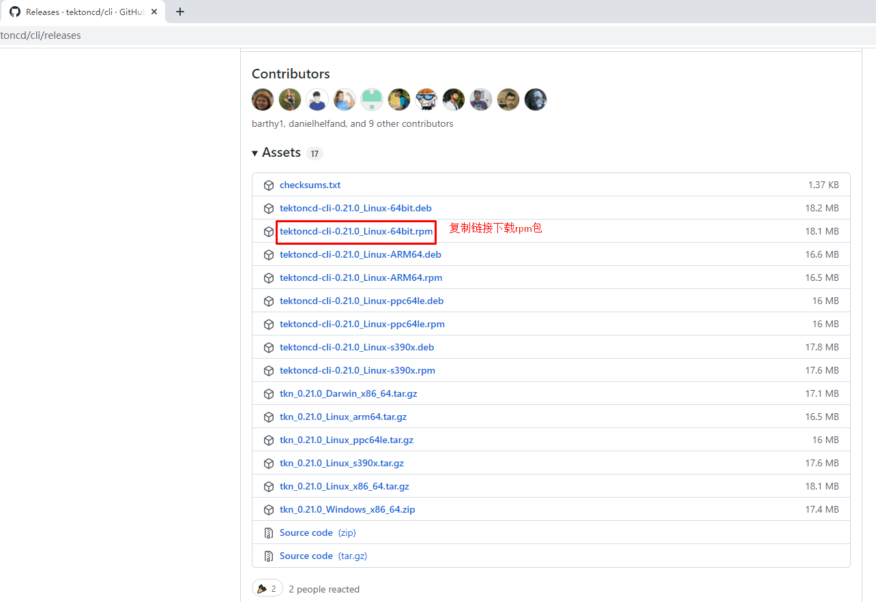Click package icon beside Linux-ARM64.rpm
Screen dimensions: 876x602
click(x=269, y=278)
